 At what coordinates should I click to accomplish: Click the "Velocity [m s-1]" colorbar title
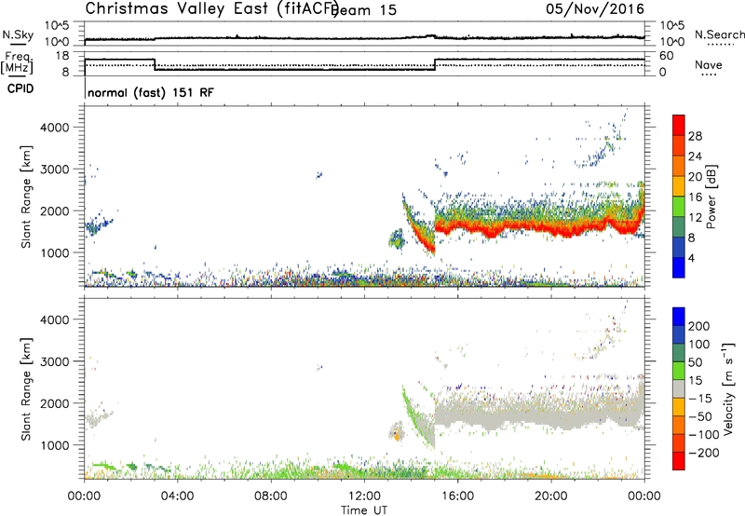(x=729, y=388)
